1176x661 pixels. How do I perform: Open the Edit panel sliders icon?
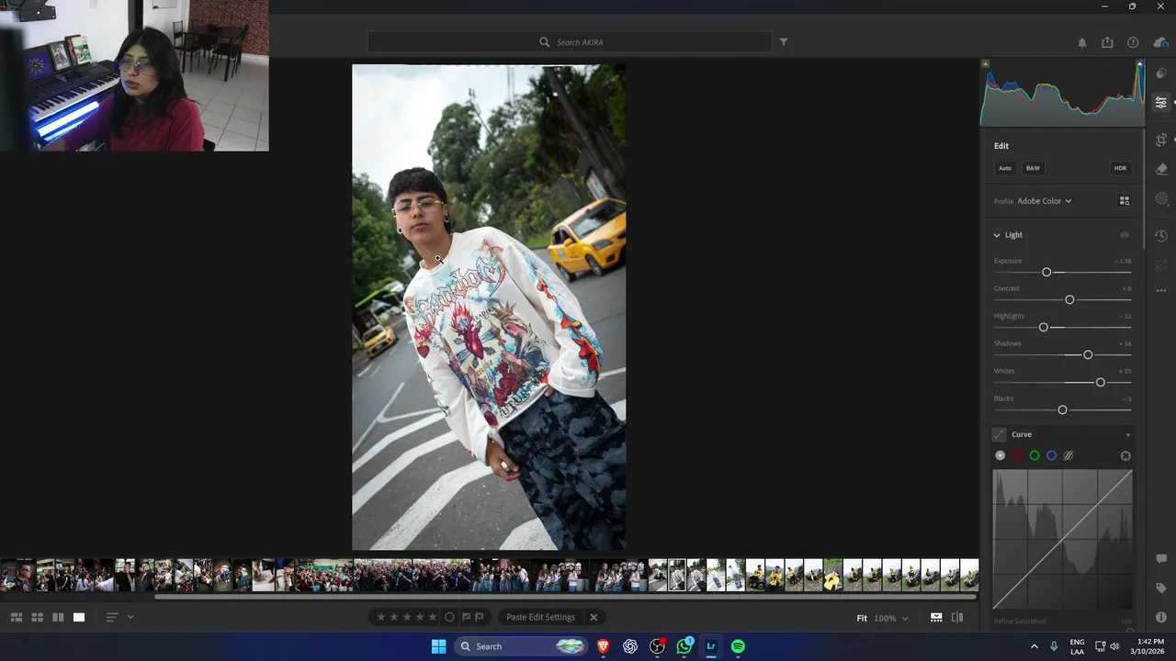(x=1161, y=102)
